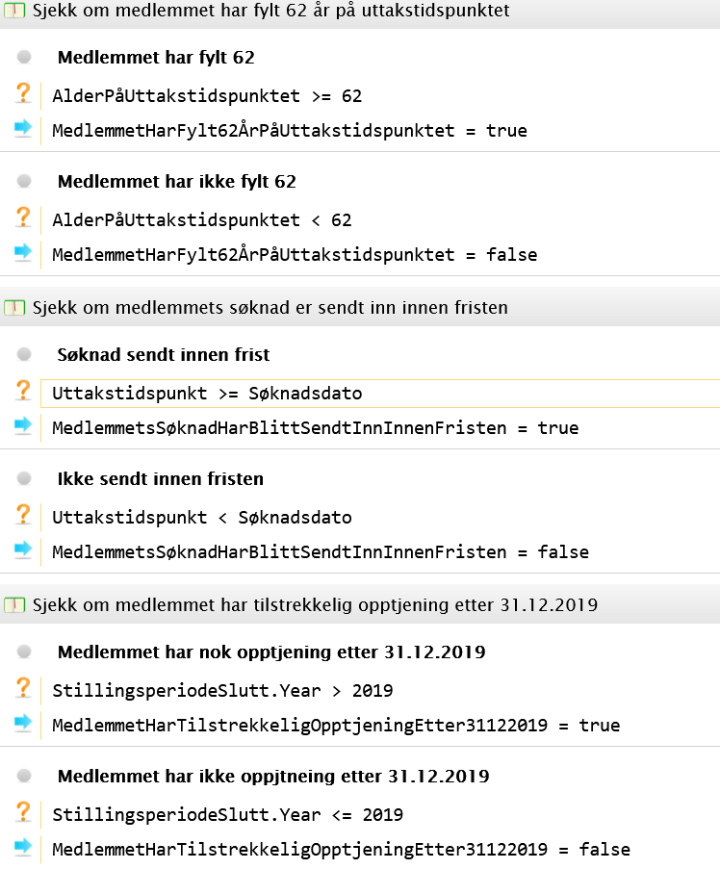Click question mark icon beside AlderPåUttakstidspunktet >= 62
This screenshot has height=869, width=720.
point(23,93)
